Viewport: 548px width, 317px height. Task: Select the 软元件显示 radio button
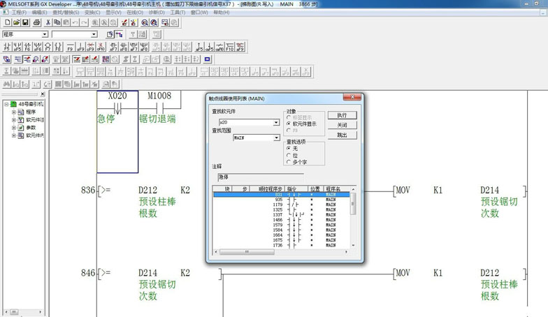(x=289, y=124)
